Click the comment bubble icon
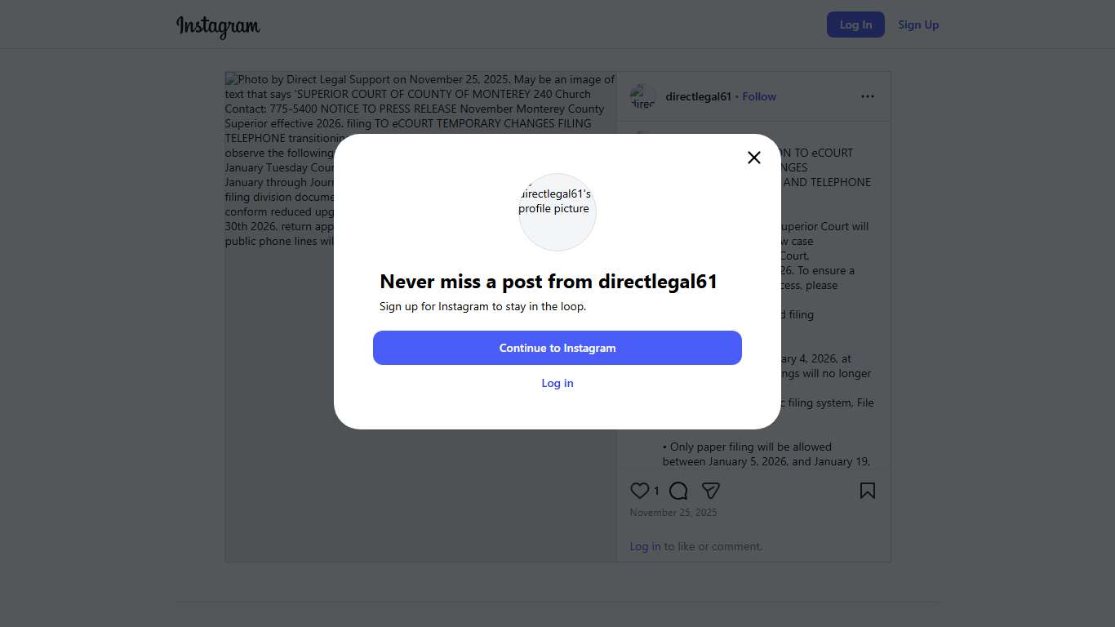Image resolution: width=1115 pixels, height=627 pixels. click(x=678, y=491)
